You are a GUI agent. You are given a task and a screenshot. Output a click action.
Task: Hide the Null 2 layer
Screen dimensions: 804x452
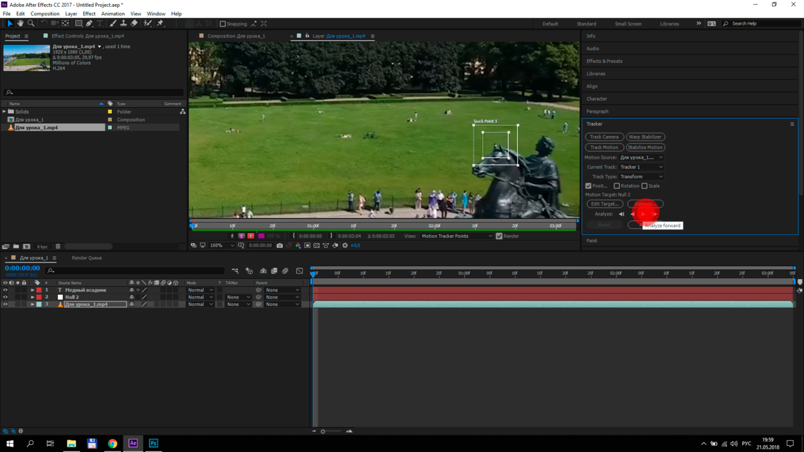point(5,297)
